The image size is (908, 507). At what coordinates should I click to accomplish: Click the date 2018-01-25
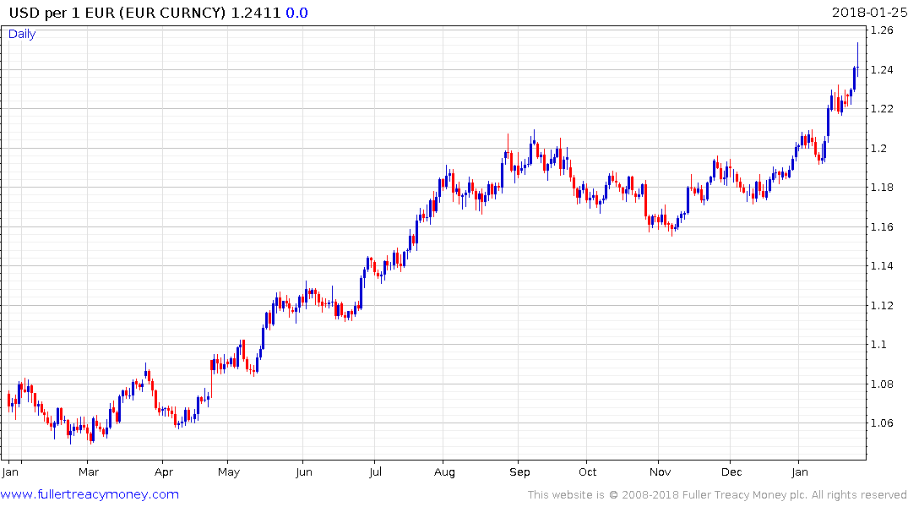(869, 13)
